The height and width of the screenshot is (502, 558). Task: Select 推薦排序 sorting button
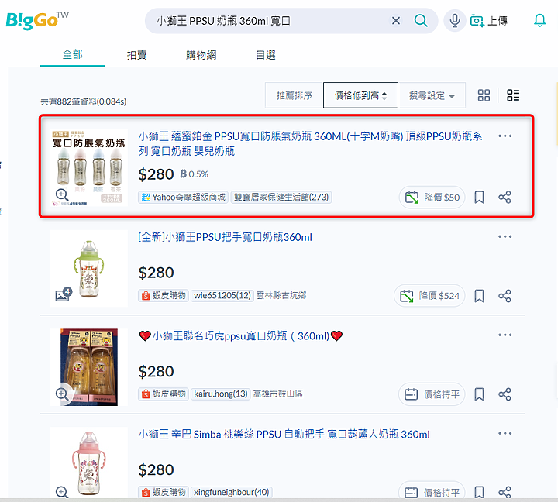pos(294,95)
